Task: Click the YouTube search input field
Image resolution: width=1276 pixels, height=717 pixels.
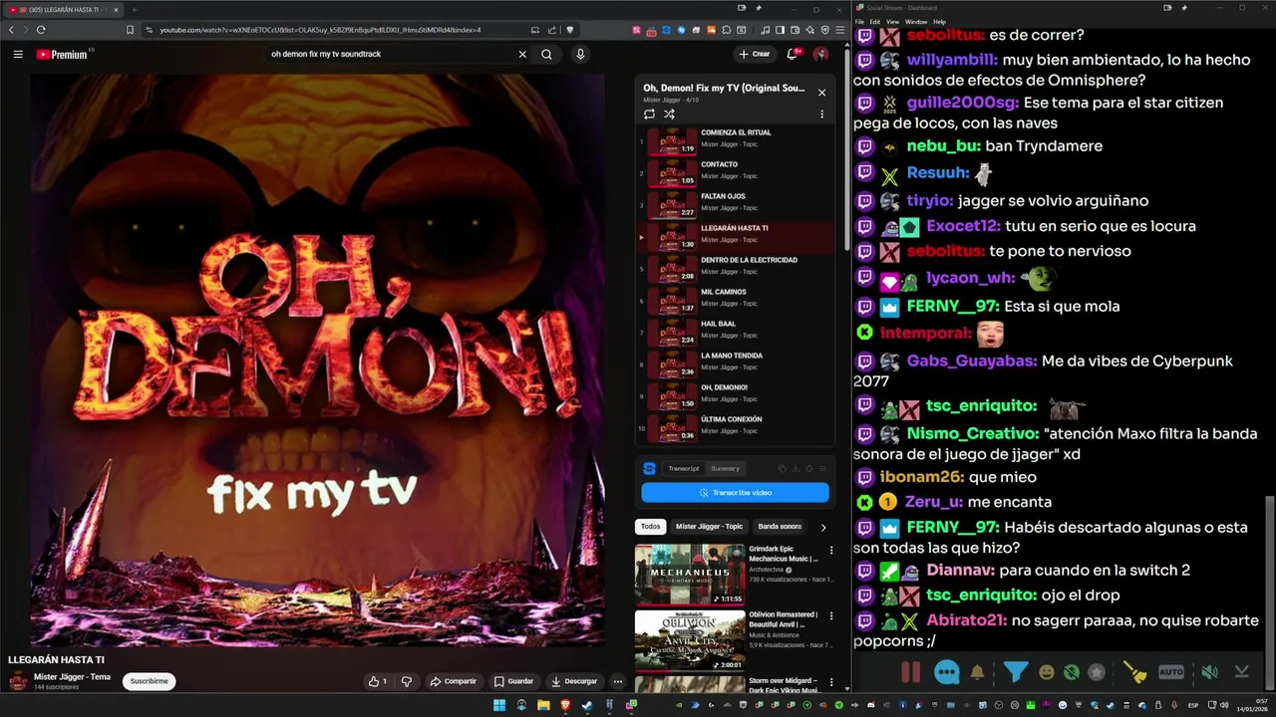Action: (x=389, y=54)
